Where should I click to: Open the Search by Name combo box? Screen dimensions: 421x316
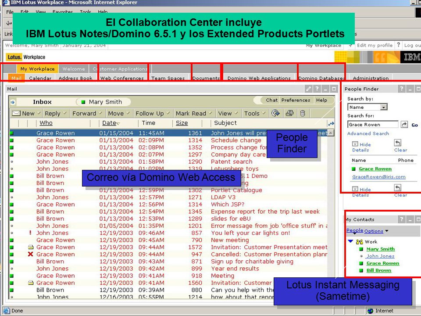(367, 107)
